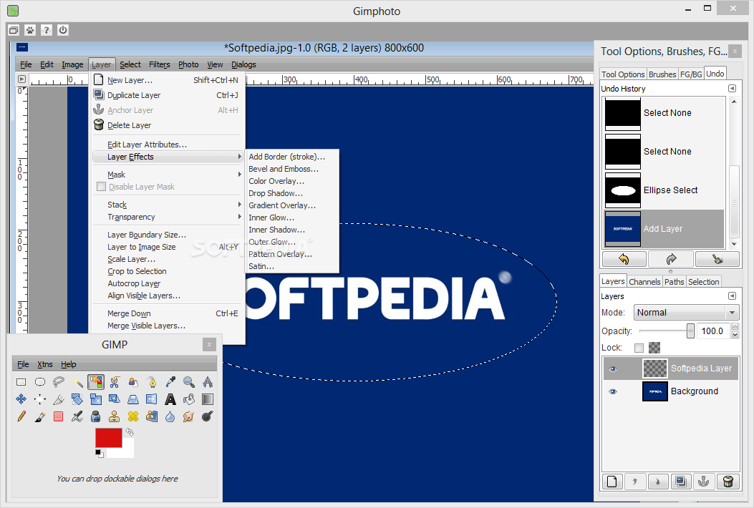Pick the Color Picker eyedropper tool
This screenshot has height=508, width=754.
(170, 382)
